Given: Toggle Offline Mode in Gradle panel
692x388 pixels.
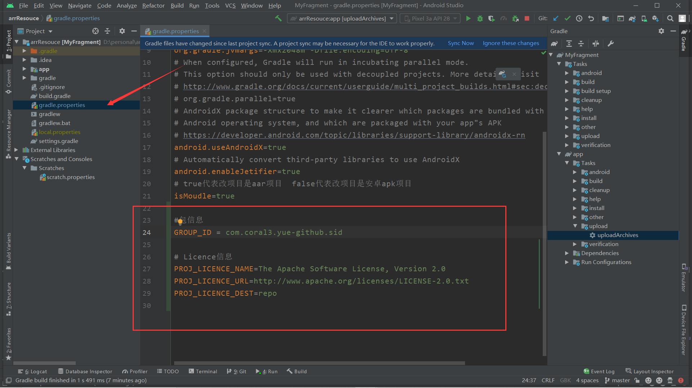Looking at the screenshot, I should (x=596, y=44).
